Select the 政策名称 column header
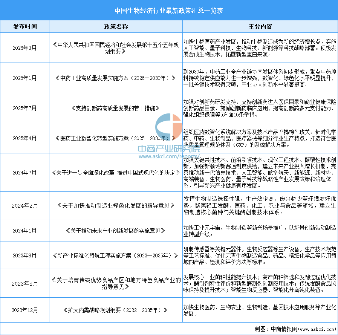Viewport: 338px width, 335px height. click(x=116, y=27)
